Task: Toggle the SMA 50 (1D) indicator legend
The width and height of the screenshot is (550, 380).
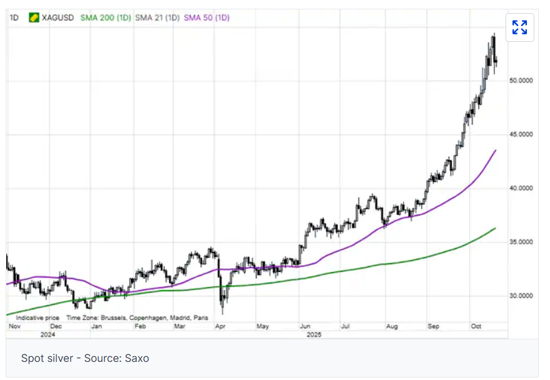Action: tap(206, 18)
